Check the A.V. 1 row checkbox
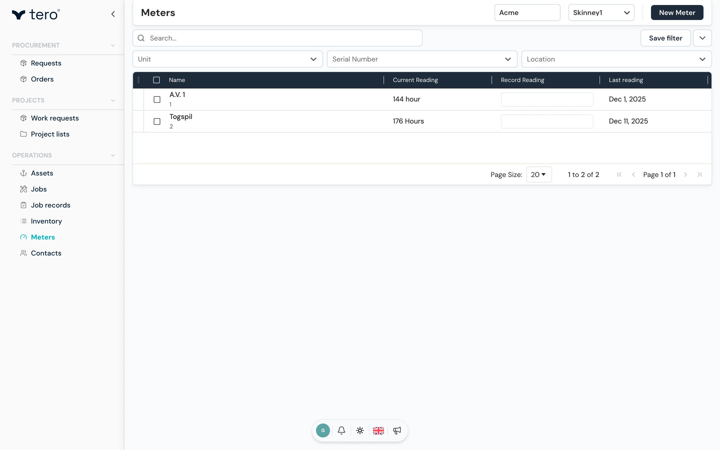The image size is (720, 450). tap(157, 99)
